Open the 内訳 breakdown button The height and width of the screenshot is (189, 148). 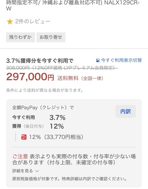(125, 111)
